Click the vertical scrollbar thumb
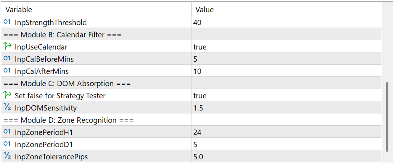393x164 pixels. [387, 117]
